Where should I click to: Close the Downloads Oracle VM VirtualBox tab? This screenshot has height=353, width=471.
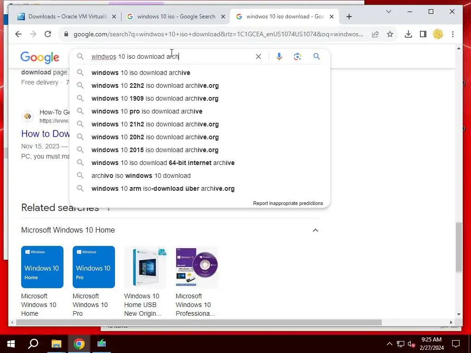coord(114,17)
